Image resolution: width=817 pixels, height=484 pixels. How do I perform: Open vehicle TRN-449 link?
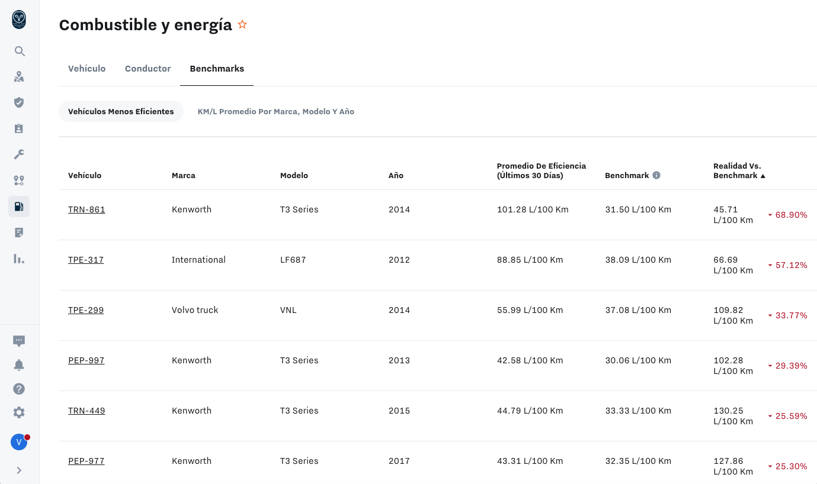click(86, 411)
